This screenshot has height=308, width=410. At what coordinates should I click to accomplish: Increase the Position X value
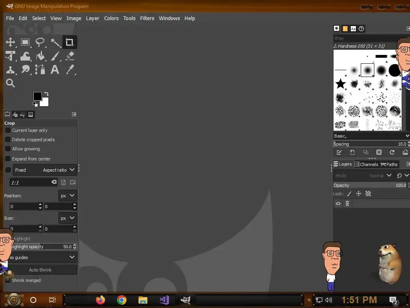40,204
